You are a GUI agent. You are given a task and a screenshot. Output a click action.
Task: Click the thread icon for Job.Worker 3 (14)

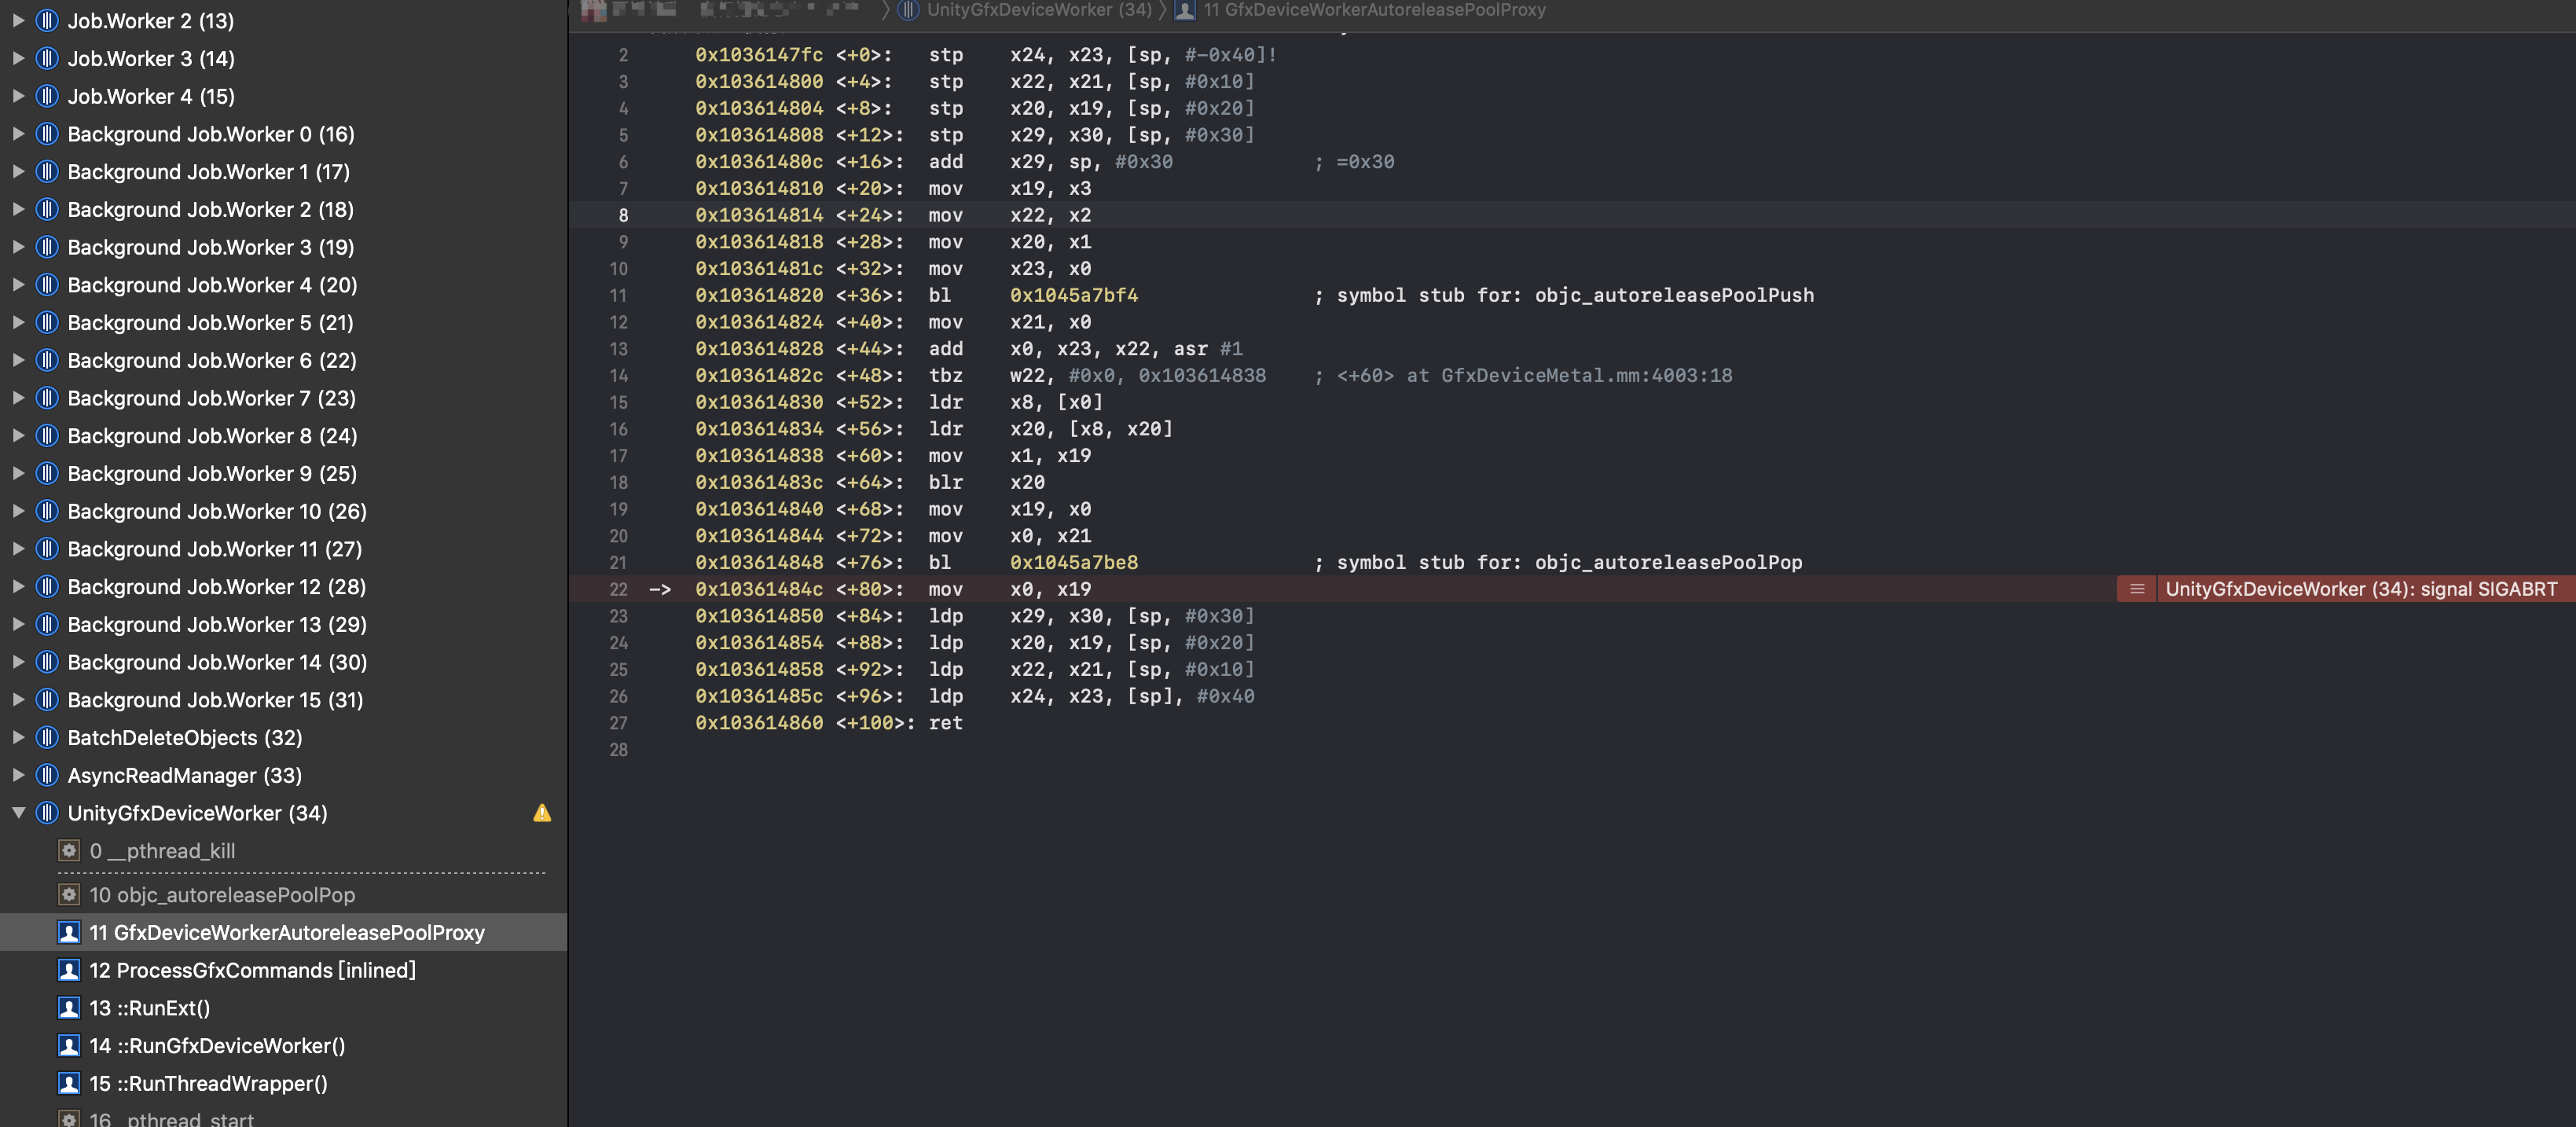click(x=46, y=58)
